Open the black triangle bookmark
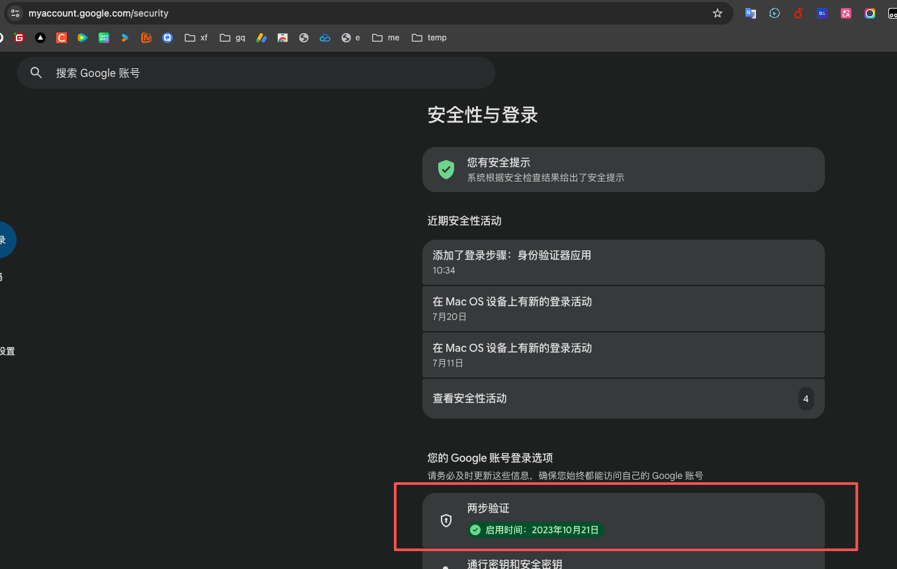This screenshot has width=897, height=569. (x=40, y=38)
